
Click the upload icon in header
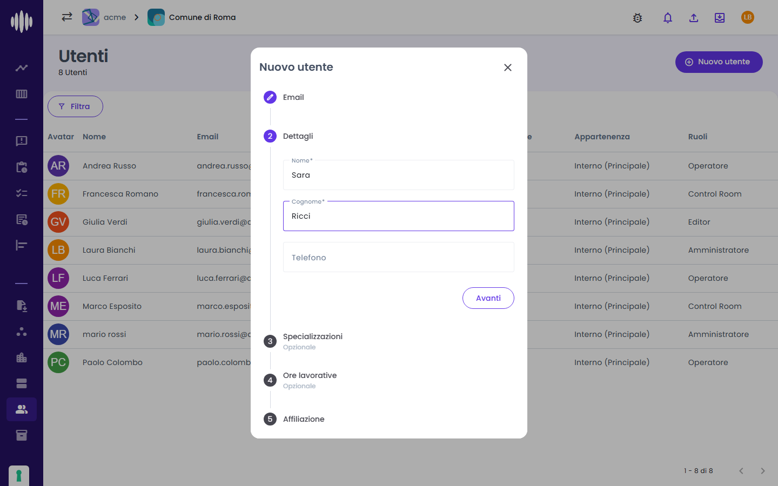(694, 18)
